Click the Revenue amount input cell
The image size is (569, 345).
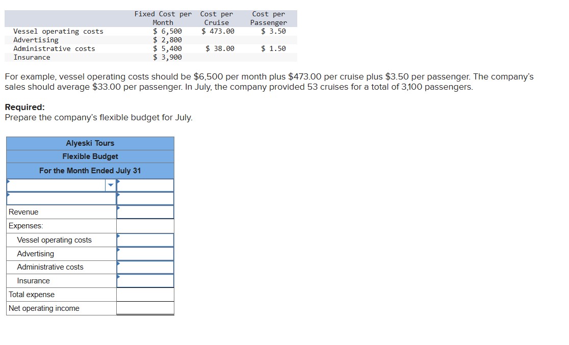[x=145, y=211]
